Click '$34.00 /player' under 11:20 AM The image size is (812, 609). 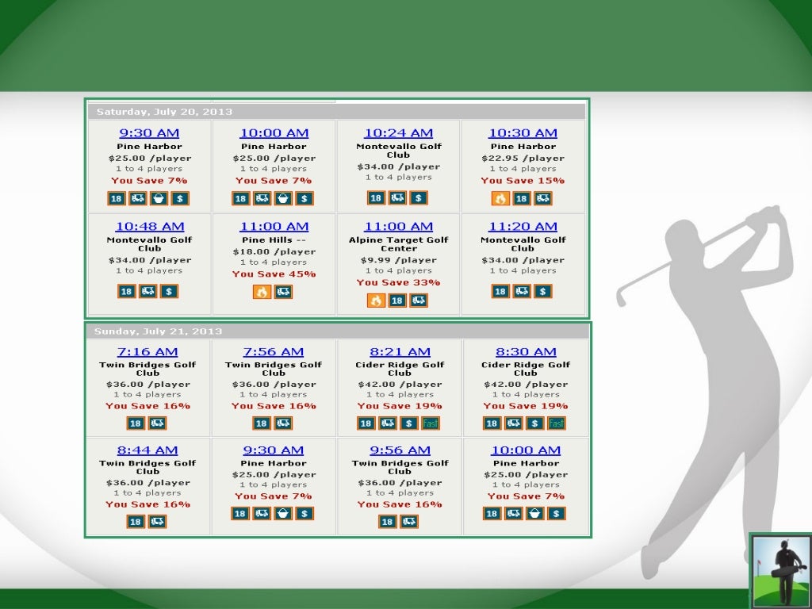point(523,260)
